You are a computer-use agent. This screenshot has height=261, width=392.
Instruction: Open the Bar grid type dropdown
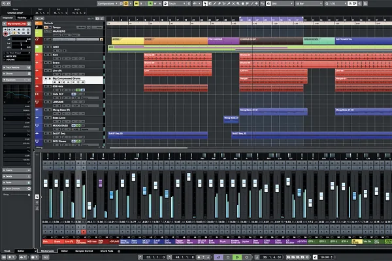coord(309,3)
